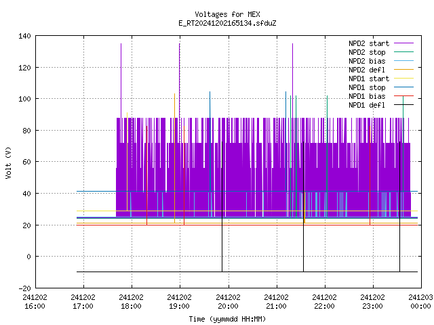Click the yellow NPD1 start spike before 18:00
The height and width of the screenshot is (325, 434).
pyautogui.click(x=127, y=162)
